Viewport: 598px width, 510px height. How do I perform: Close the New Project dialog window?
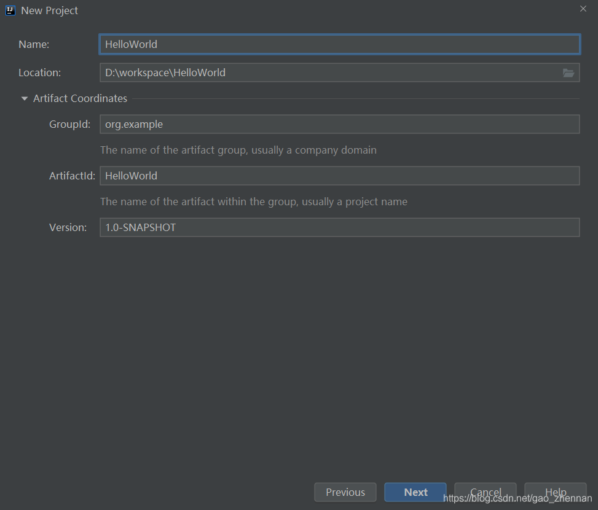583,9
